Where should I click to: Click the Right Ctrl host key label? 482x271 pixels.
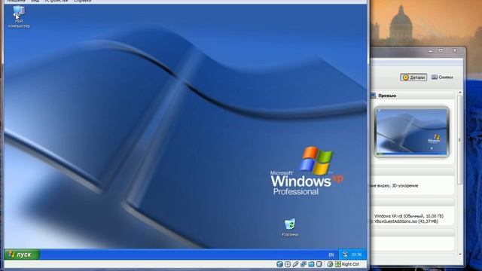point(350,264)
